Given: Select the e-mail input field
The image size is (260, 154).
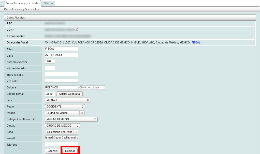Looking at the screenshot, I should click(x=61, y=137).
